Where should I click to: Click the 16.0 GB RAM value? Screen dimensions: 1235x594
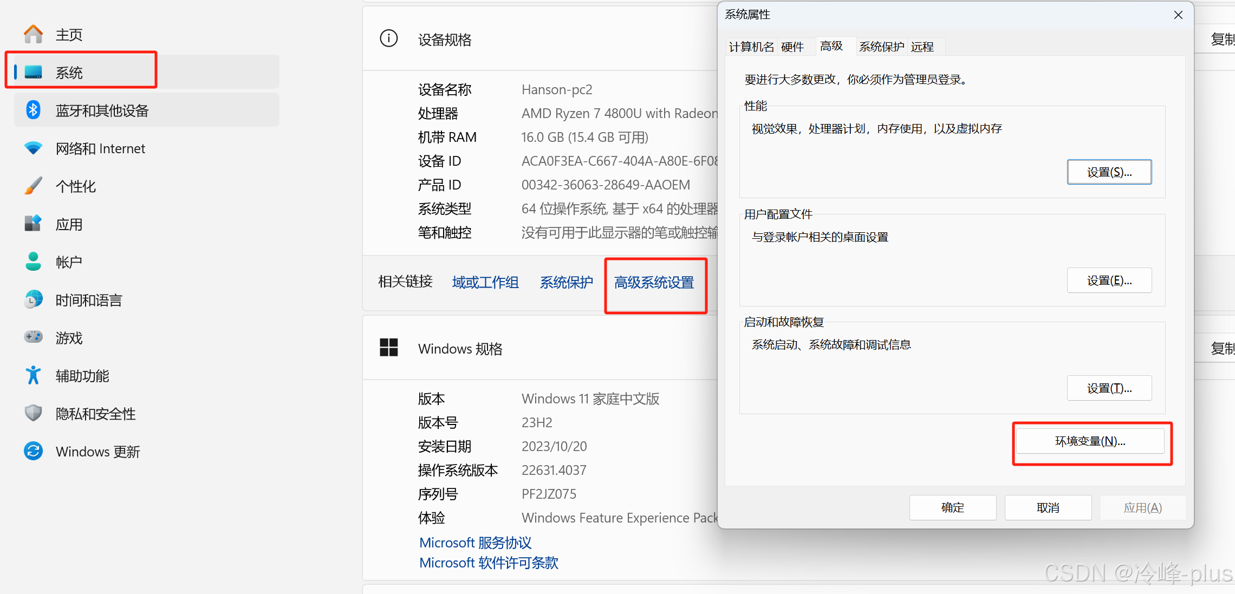[x=585, y=137]
